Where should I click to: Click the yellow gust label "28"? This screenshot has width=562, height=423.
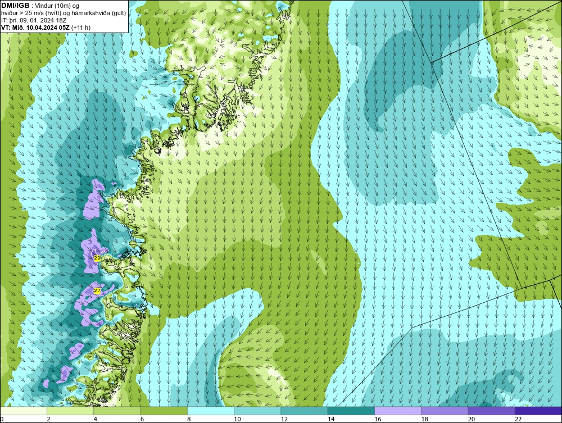[x=97, y=257]
